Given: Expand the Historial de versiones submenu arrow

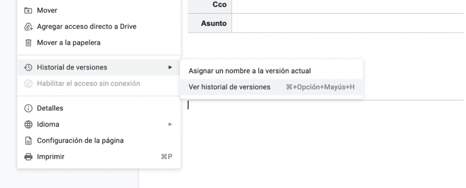Looking at the screenshot, I should [170, 67].
